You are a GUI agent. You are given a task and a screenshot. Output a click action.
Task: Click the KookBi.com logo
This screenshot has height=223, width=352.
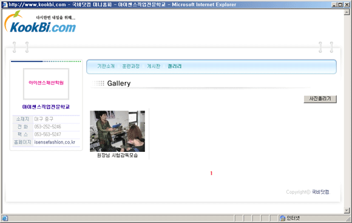point(40,22)
